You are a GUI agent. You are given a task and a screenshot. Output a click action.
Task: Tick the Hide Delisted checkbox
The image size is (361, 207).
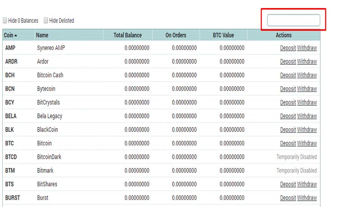(x=46, y=20)
